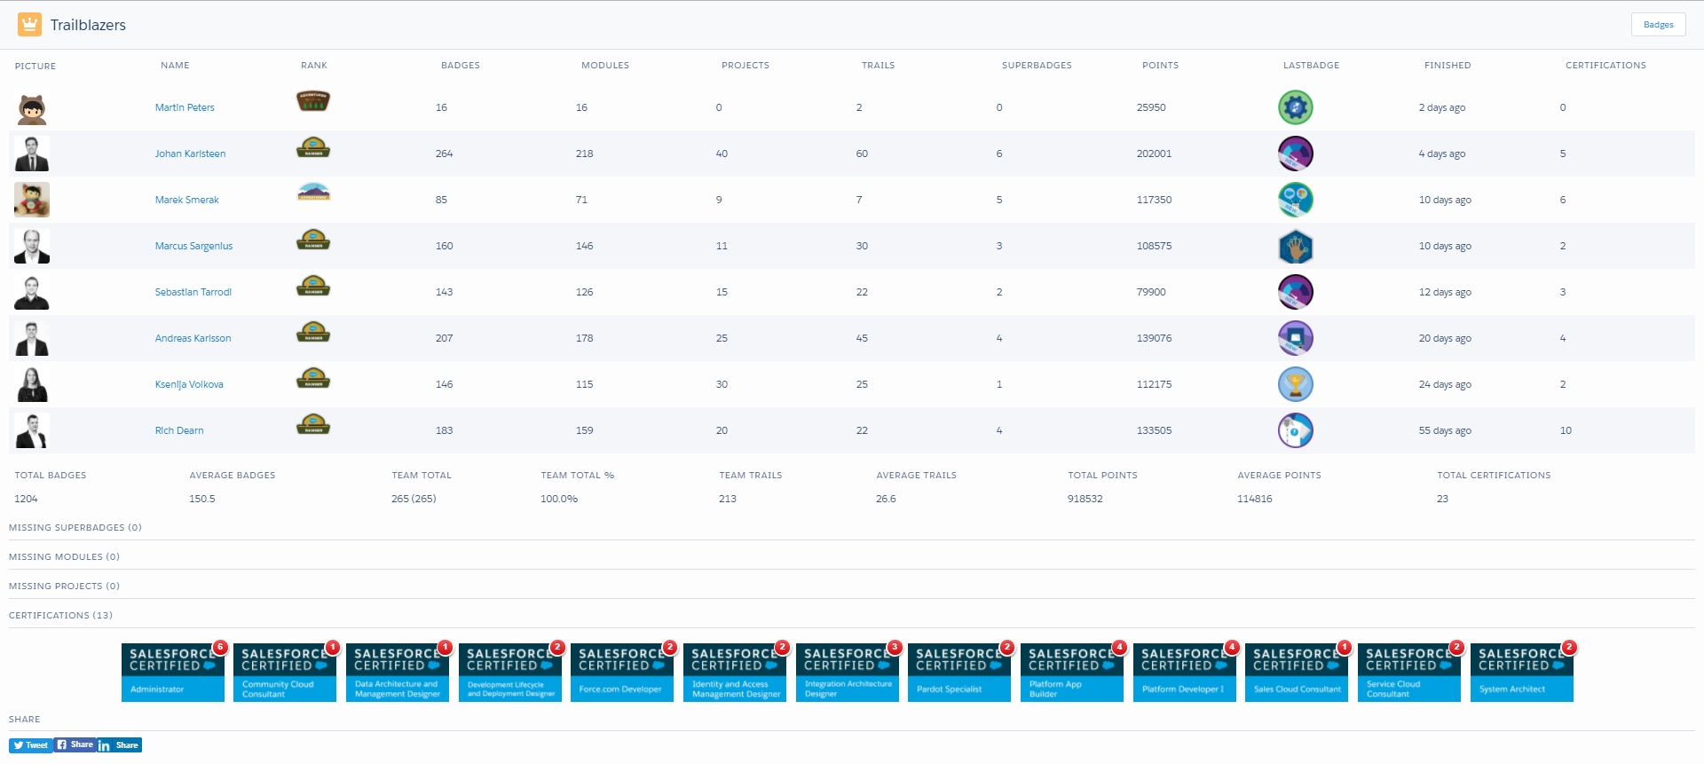The height and width of the screenshot is (764, 1704).
Task: Share on LinkedIn button
Action: [120, 745]
